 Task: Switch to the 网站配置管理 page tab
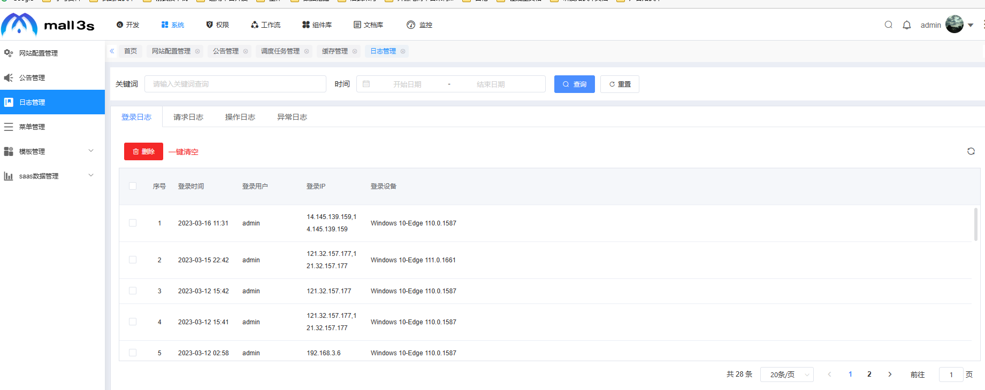pos(171,51)
